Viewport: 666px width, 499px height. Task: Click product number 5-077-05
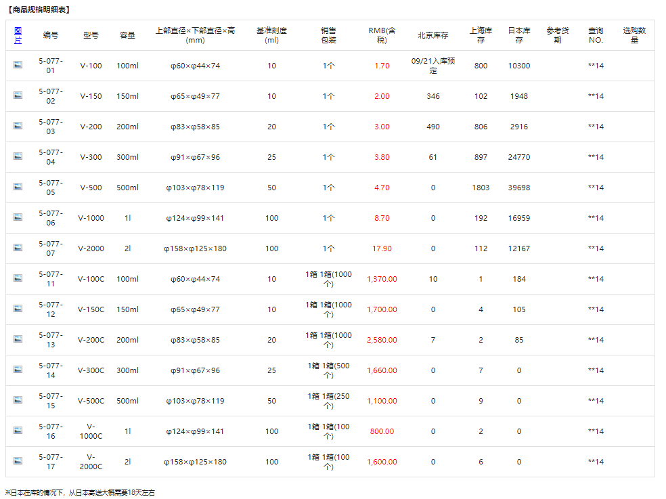pyautogui.click(x=51, y=188)
